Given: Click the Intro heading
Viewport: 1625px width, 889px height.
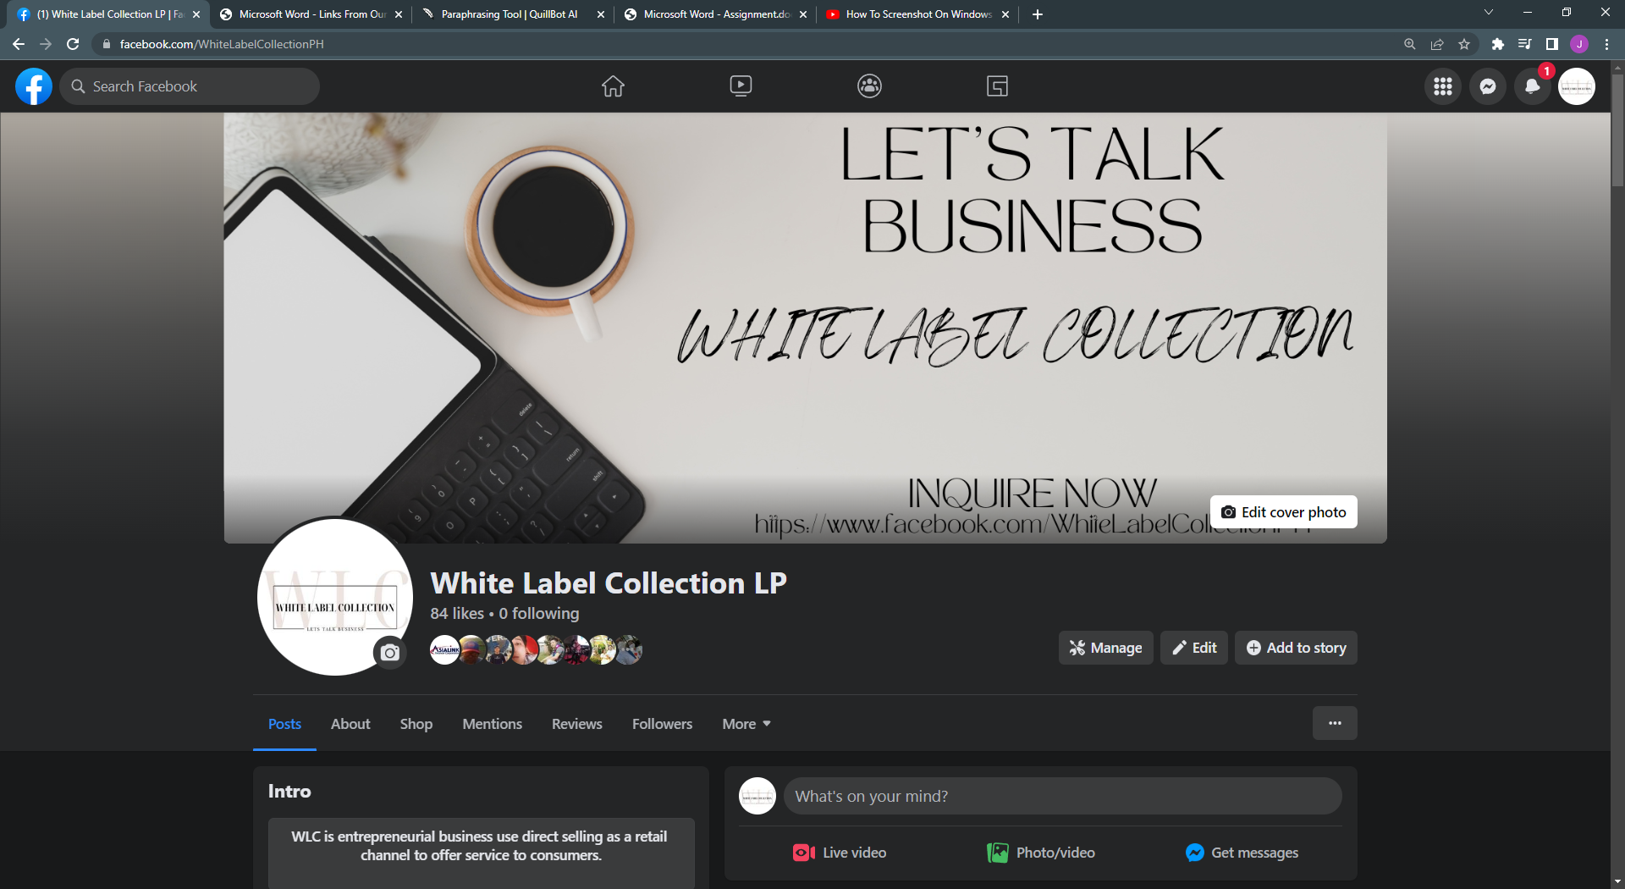Looking at the screenshot, I should click(x=289, y=791).
